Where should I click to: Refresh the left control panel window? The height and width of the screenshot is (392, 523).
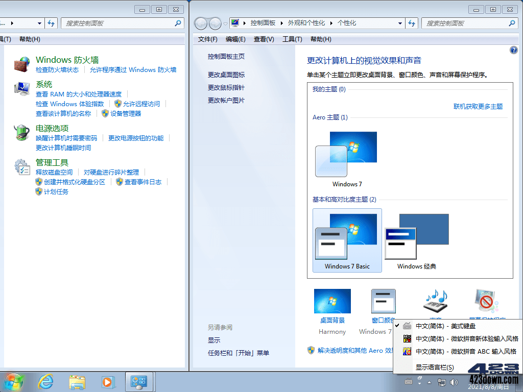[51, 23]
